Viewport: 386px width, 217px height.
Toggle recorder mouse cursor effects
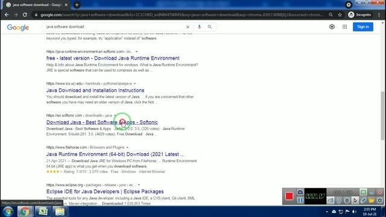click(x=355, y=200)
